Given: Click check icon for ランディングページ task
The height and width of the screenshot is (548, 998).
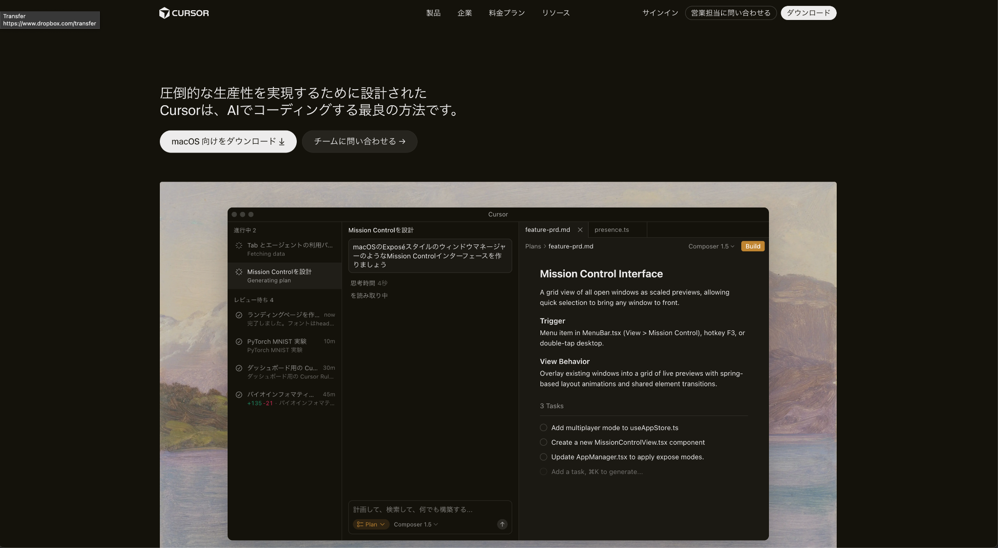Looking at the screenshot, I should [239, 315].
